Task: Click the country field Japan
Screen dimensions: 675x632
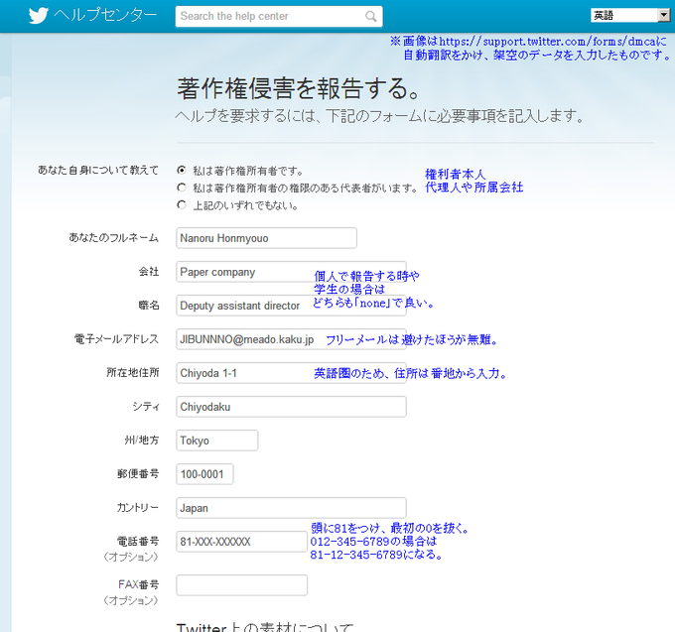Action: click(x=291, y=508)
